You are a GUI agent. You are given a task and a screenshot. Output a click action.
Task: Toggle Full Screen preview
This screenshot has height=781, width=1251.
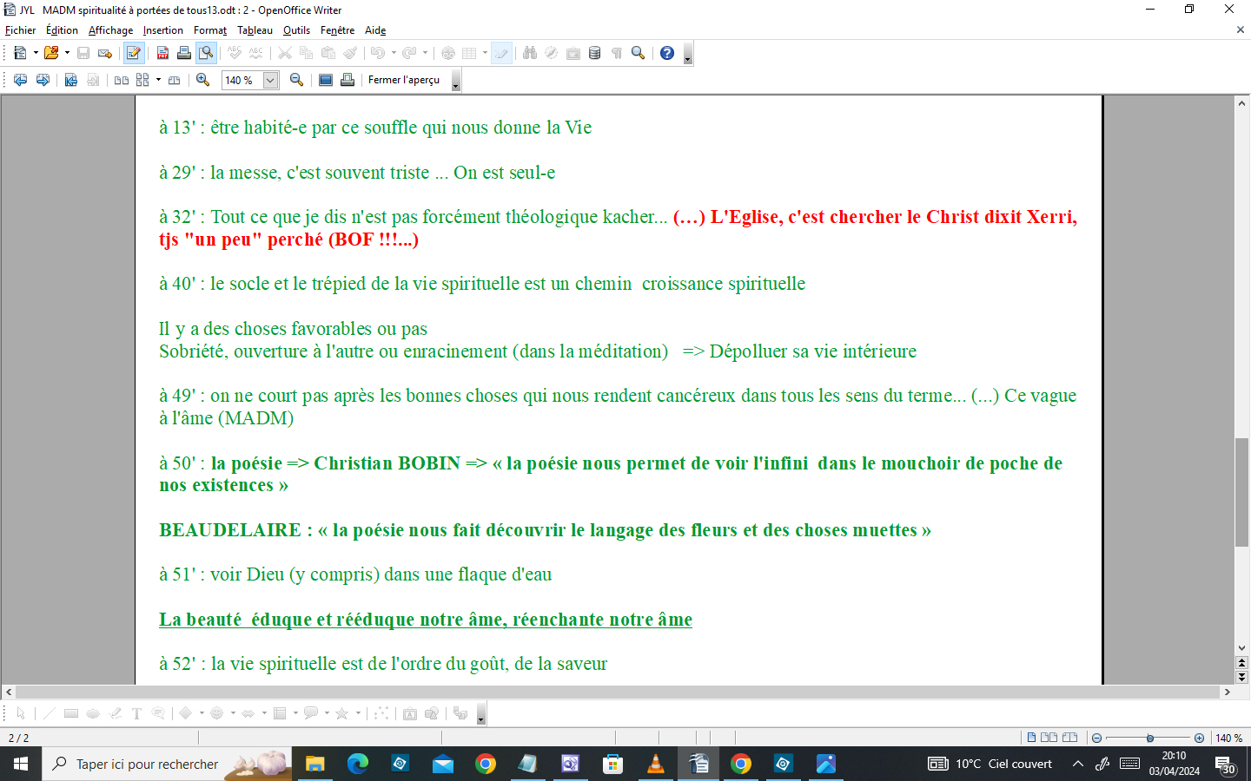click(x=326, y=80)
